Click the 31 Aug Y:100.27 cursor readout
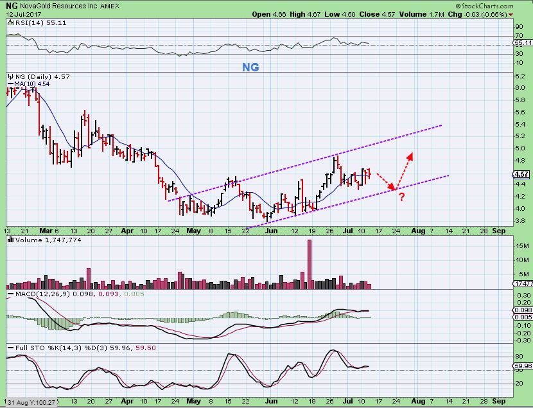The image size is (533, 408). point(31,402)
